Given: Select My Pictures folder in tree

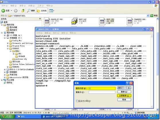Looking at the screenshot, I should coord(12,27).
